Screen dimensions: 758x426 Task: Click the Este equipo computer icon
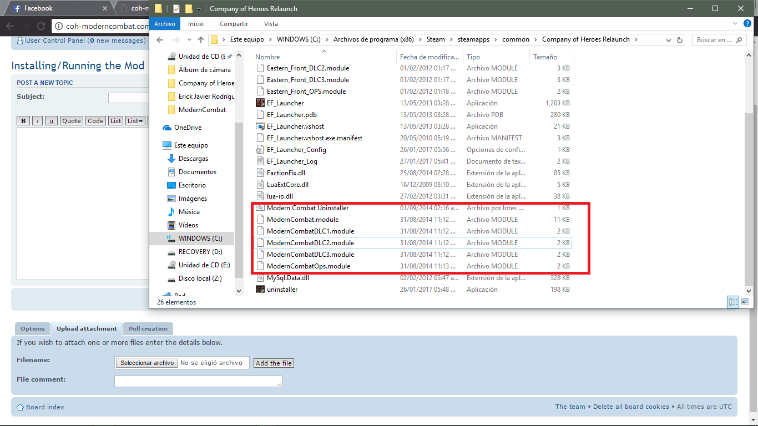167,145
